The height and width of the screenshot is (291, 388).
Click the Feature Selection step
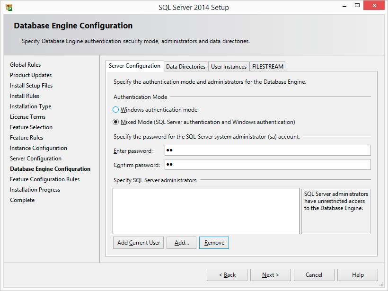click(31, 127)
